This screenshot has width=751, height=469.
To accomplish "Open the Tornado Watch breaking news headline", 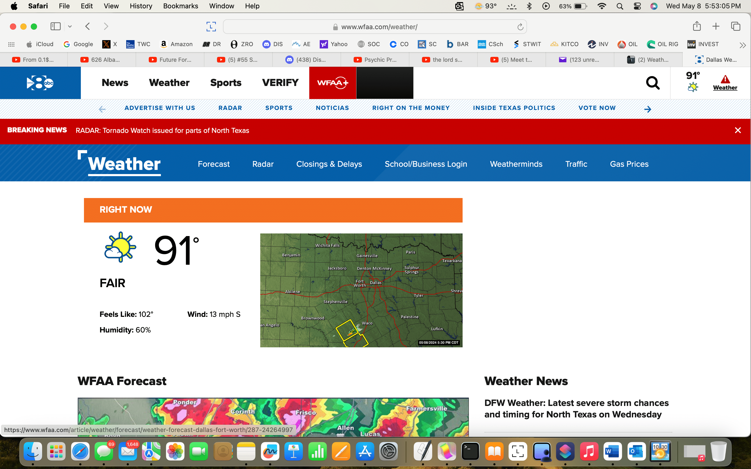I will point(162,131).
